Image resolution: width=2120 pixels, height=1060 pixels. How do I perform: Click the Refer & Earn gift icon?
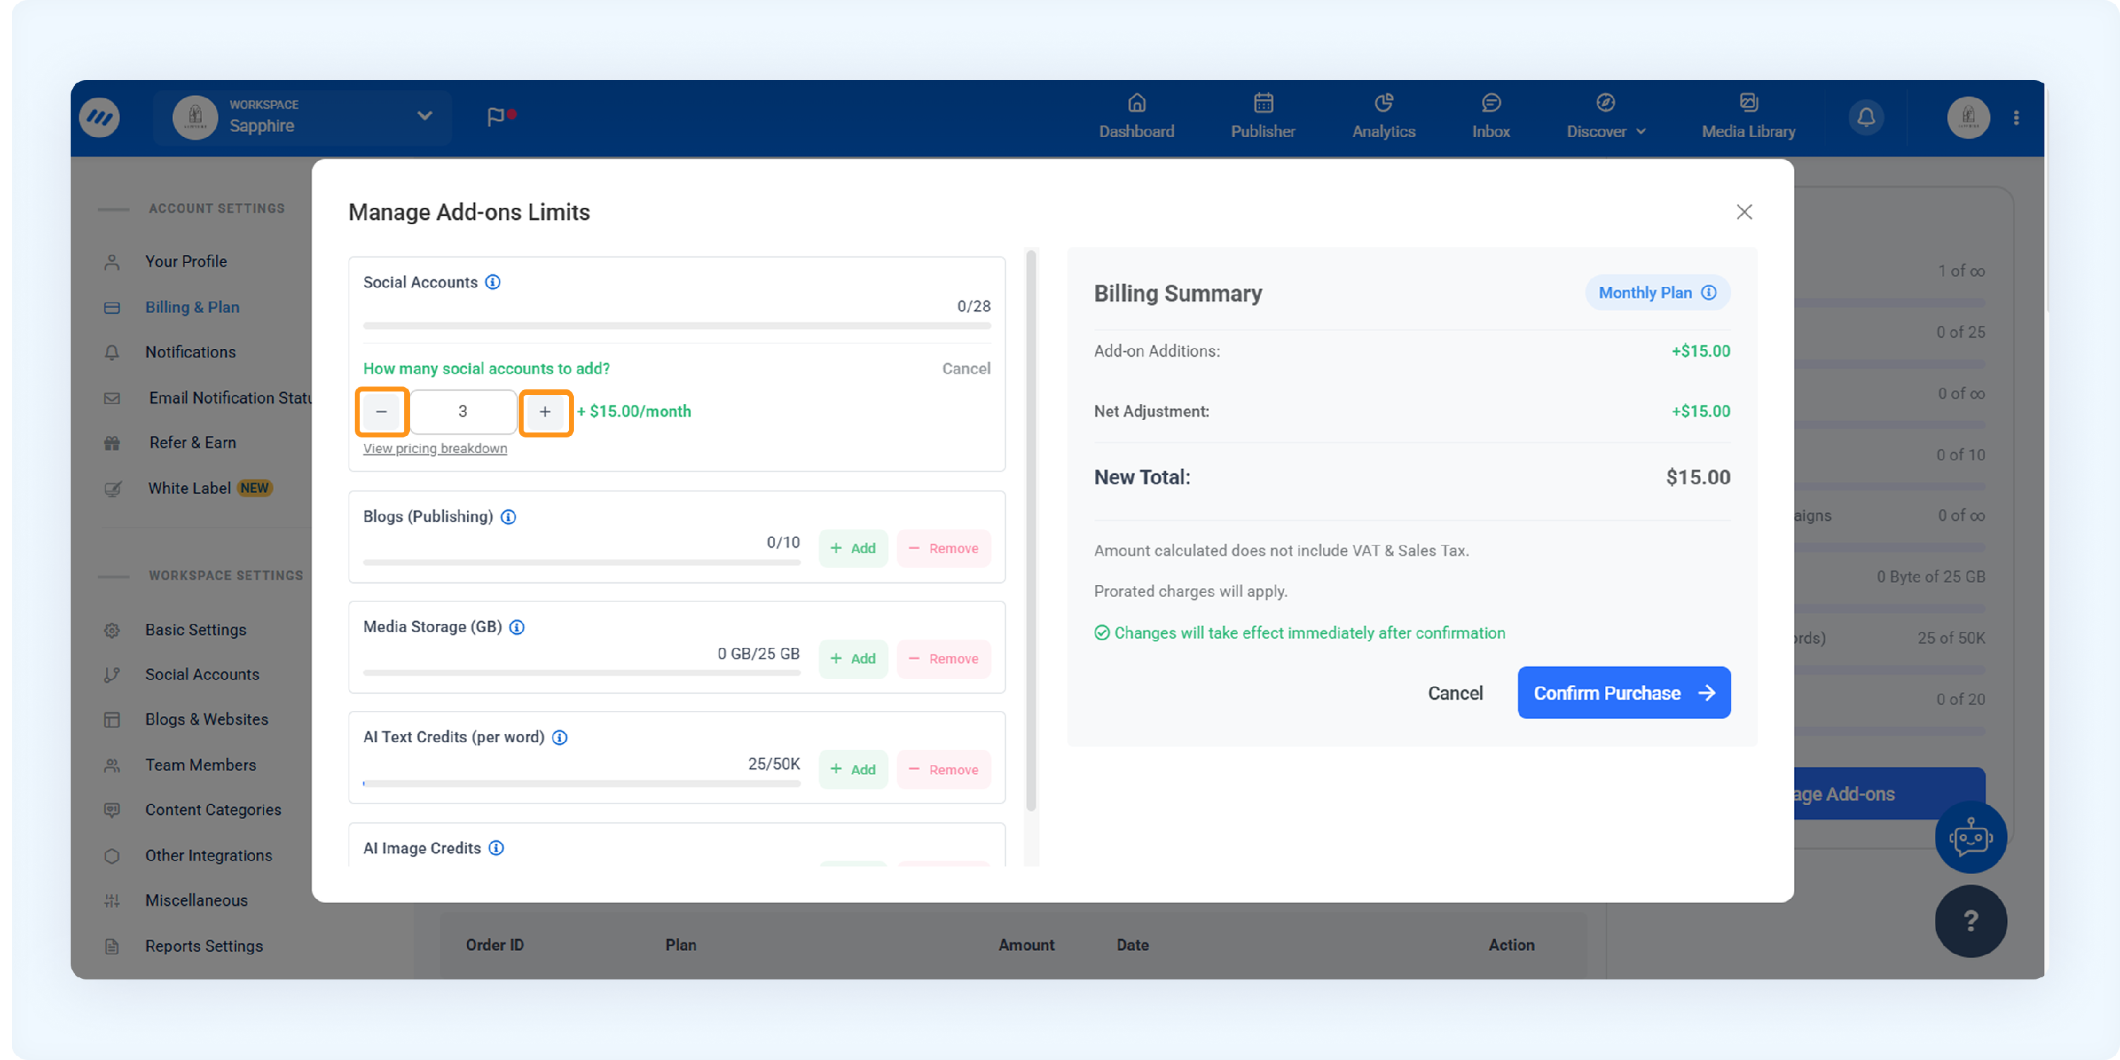pyautogui.click(x=112, y=444)
